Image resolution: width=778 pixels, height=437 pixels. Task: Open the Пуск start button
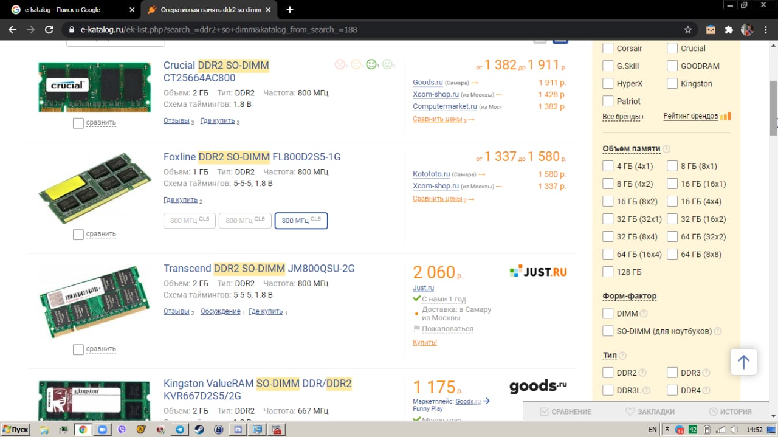coord(16,430)
